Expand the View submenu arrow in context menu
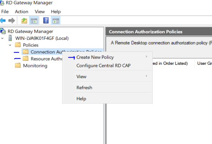This screenshot has width=212, height=144. click(147, 76)
